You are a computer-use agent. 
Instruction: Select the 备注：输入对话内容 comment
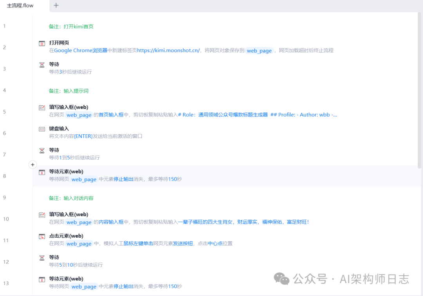coord(71,198)
